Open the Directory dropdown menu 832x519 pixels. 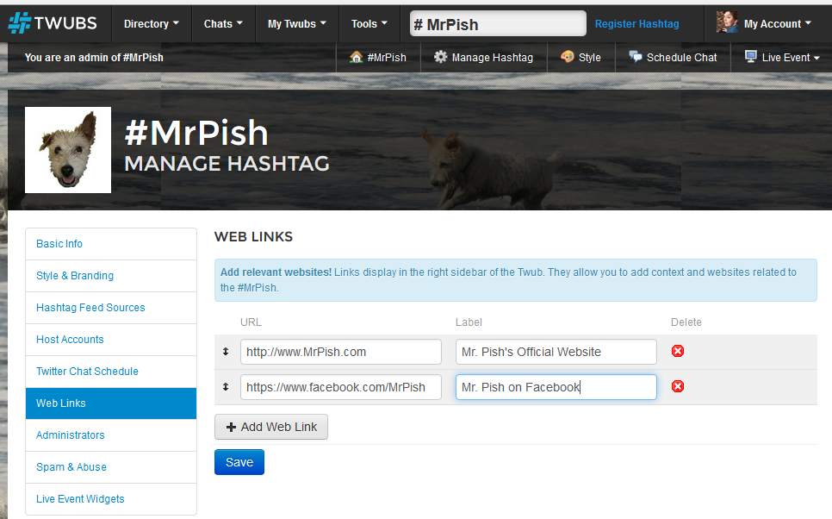coord(152,24)
